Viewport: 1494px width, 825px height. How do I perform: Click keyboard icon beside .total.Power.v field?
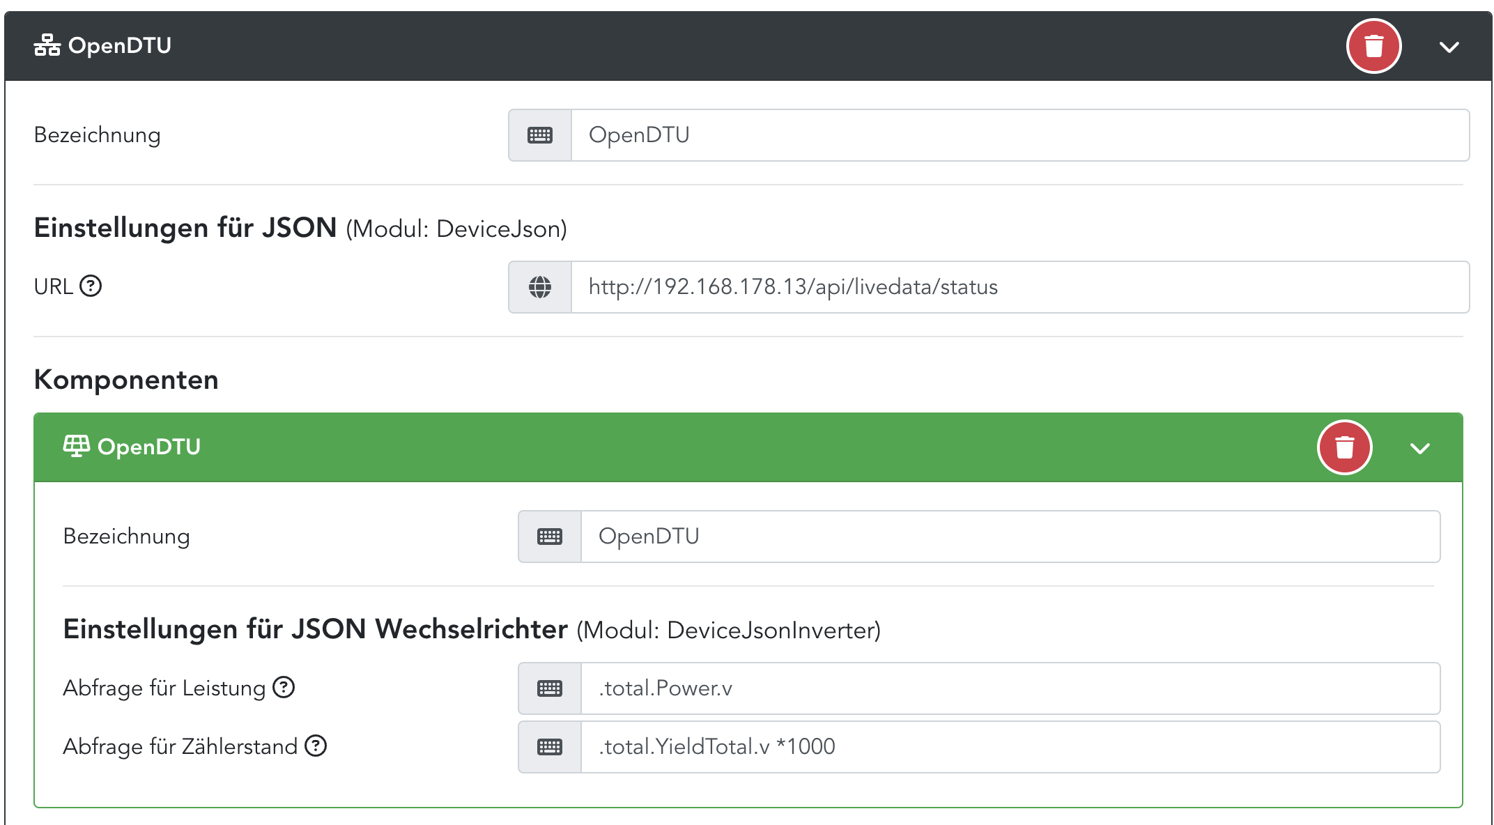[550, 688]
